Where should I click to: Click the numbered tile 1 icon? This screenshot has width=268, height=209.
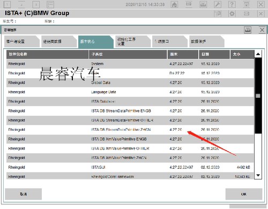click(7, 4)
